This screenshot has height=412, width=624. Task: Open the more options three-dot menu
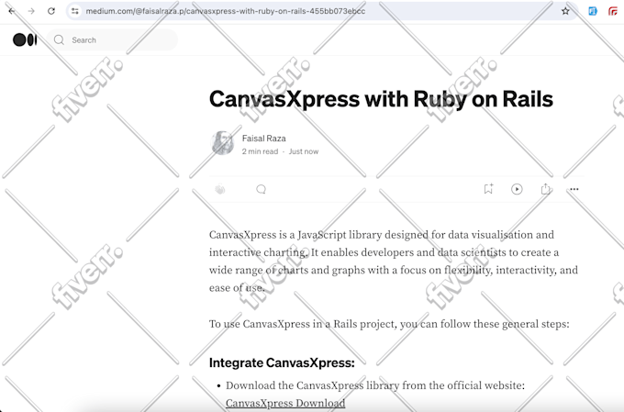tap(574, 189)
